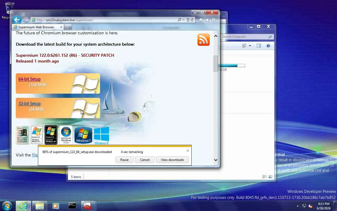337x211 pixels.
Task: Click the Certified for Windows Vista badge
Action: (x=66, y=135)
